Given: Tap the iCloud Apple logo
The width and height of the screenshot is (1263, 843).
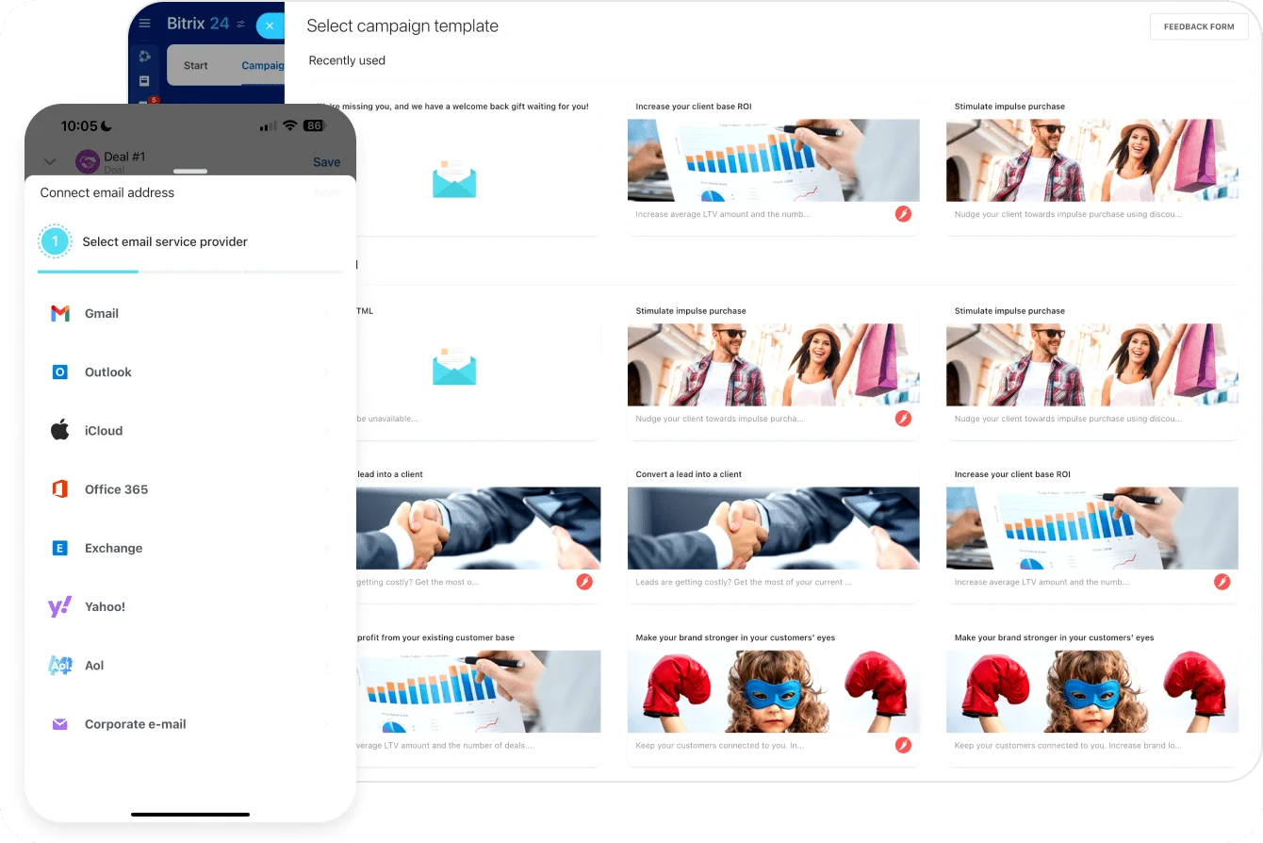Looking at the screenshot, I should [60, 431].
